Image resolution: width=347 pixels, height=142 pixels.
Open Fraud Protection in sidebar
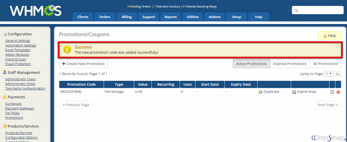point(18,64)
